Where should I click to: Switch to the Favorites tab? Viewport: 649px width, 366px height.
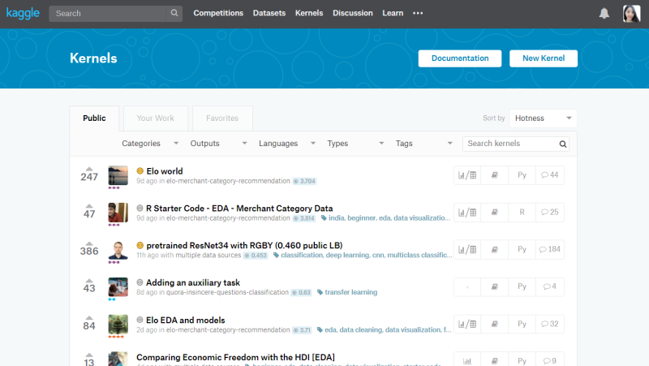click(x=222, y=118)
